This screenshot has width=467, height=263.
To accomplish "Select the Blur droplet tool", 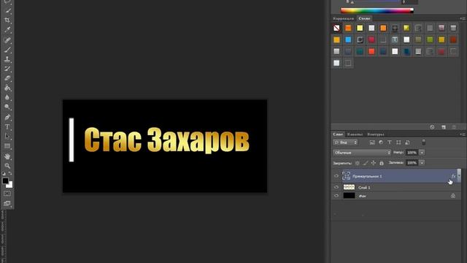I will click(x=7, y=97).
